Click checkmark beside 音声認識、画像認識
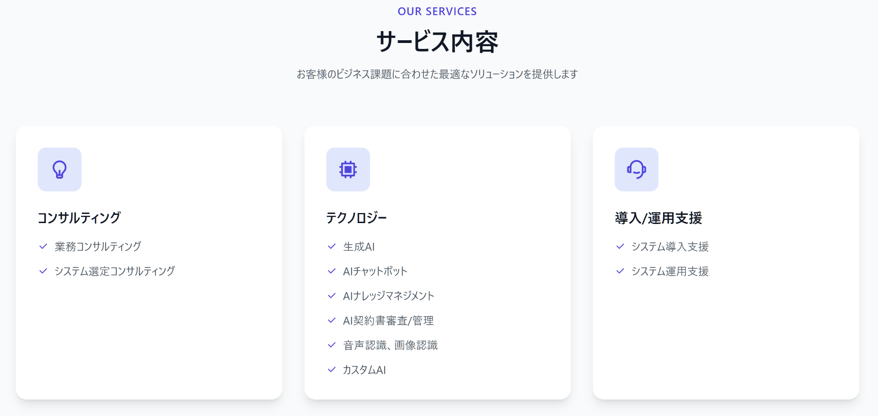 (x=332, y=345)
